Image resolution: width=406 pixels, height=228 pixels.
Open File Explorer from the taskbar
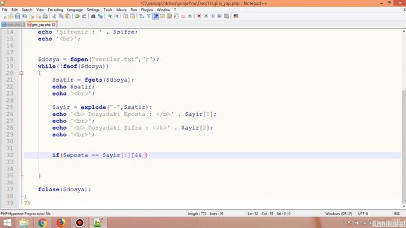pyautogui.click(x=24, y=222)
